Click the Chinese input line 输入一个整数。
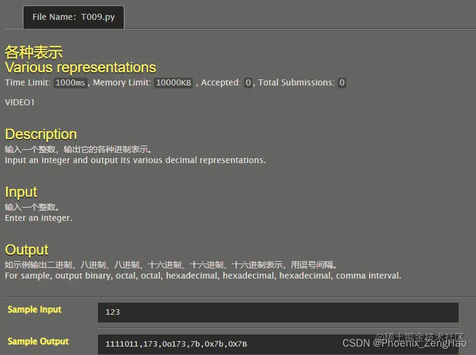 tap(32, 207)
